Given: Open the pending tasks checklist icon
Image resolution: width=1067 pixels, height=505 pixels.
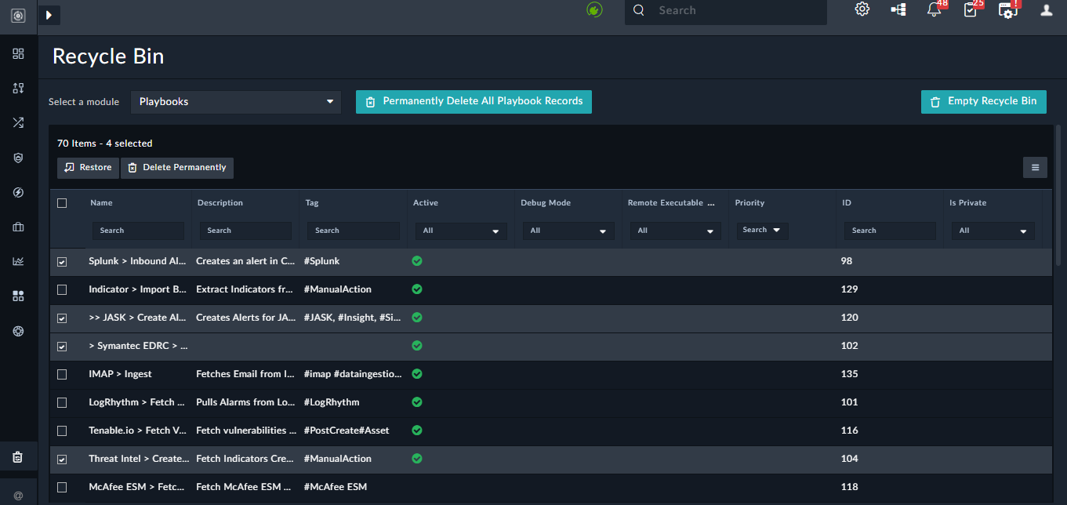Looking at the screenshot, I should pyautogui.click(x=971, y=10).
